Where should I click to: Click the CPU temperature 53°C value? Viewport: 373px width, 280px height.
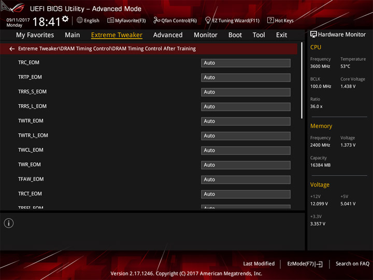pyautogui.click(x=345, y=66)
